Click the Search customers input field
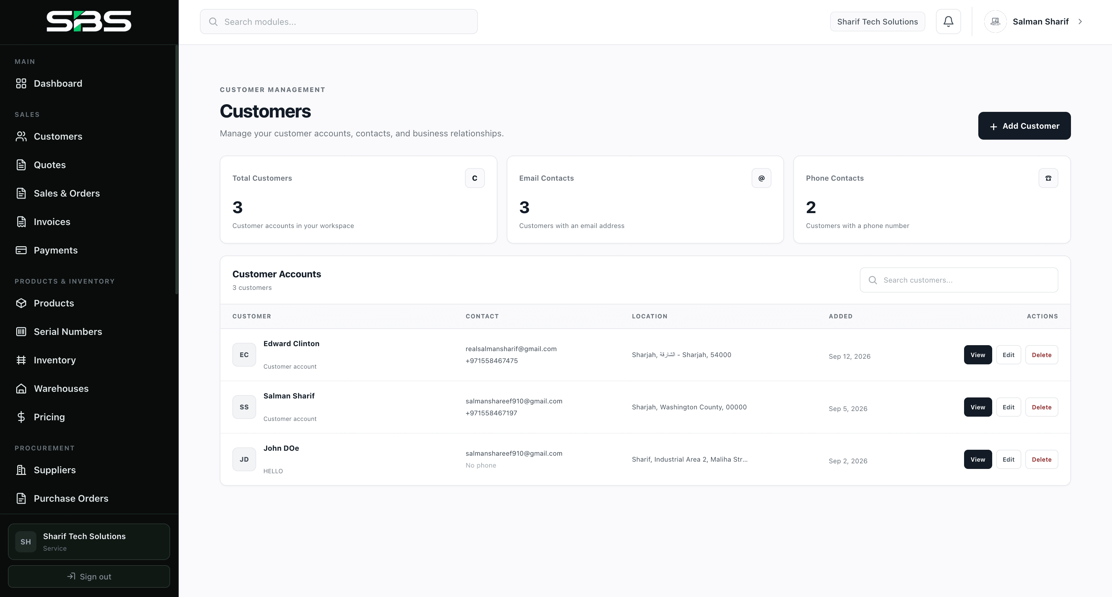1112x597 pixels. 959,280
